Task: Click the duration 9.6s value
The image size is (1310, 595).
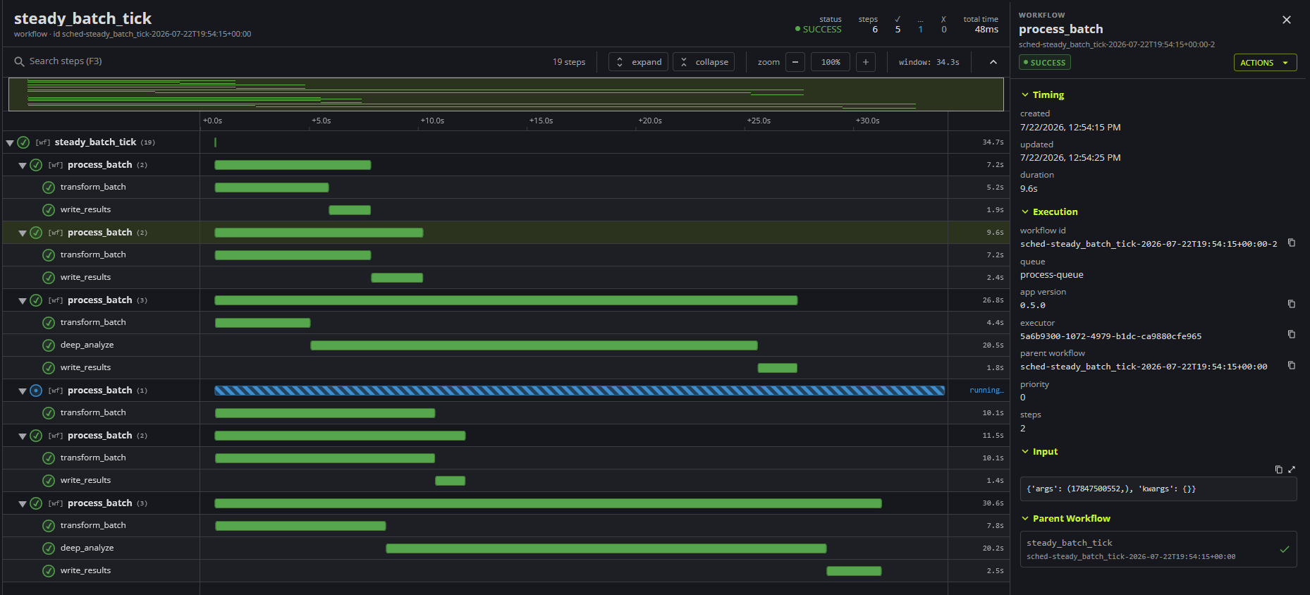Action: [x=1029, y=189]
